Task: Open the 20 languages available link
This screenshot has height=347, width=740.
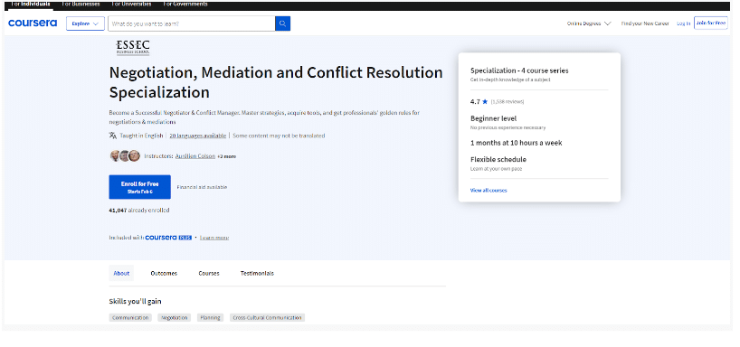Action: point(198,136)
